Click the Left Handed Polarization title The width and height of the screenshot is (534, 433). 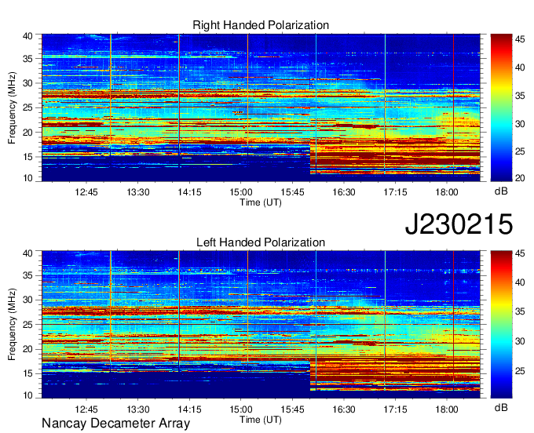(x=261, y=242)
